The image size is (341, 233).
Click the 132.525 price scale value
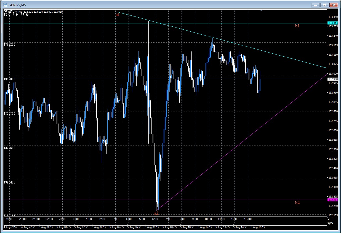click(x=333, y=159)
